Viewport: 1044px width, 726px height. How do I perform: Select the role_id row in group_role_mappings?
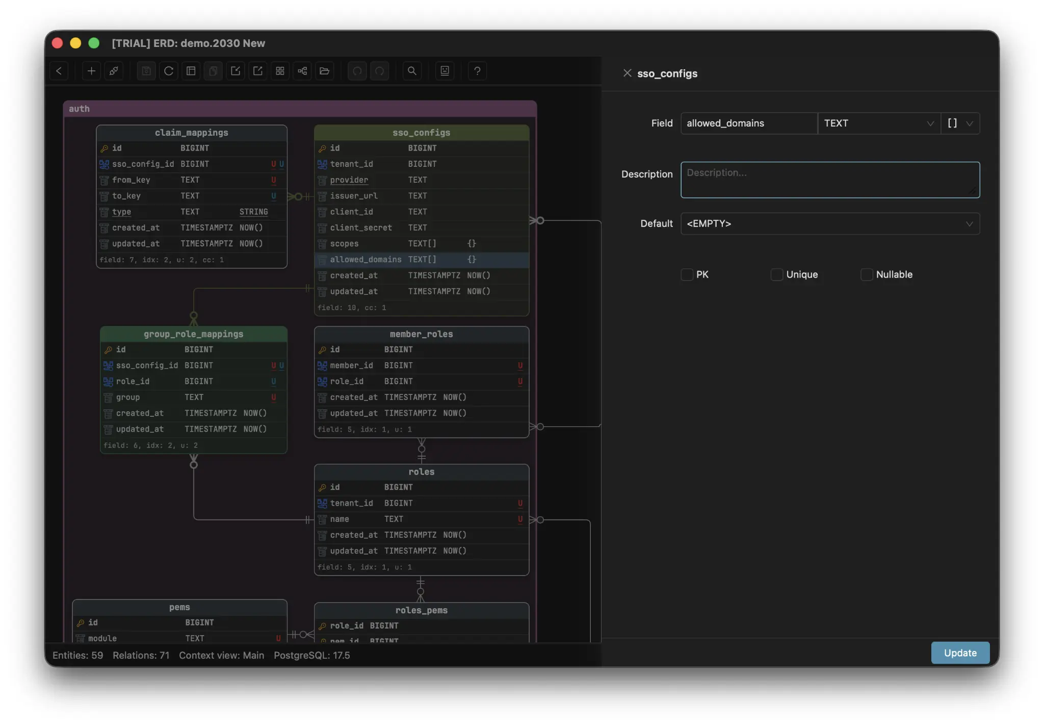pos(194,382)
